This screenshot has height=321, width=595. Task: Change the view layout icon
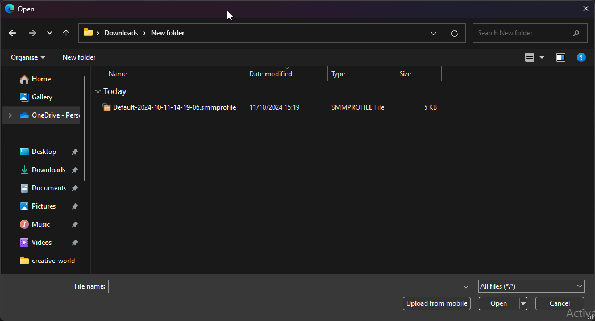(x=530, y=57)
